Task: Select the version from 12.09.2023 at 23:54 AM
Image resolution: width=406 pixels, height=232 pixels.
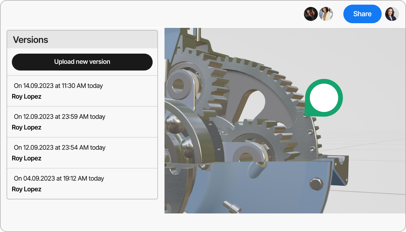Action: click(82, 153)
